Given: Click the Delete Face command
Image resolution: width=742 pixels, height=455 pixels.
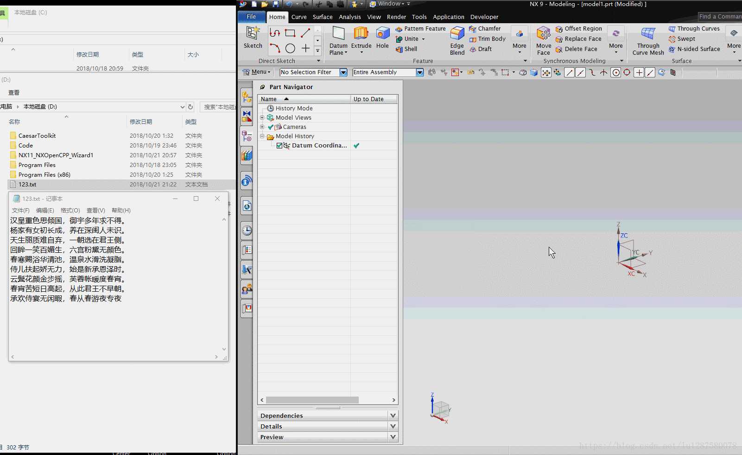Looking at the screenshot, I should tap(576, 49).
